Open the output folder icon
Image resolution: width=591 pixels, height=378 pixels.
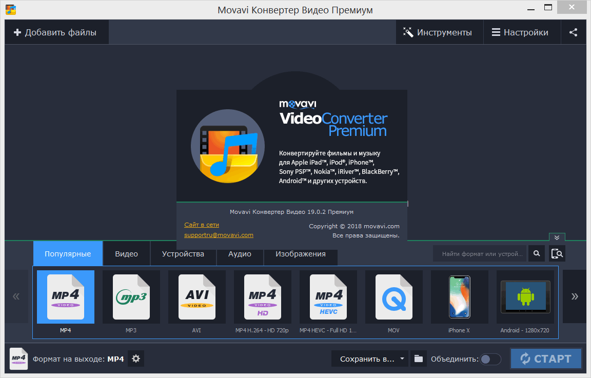(x=419, y=359)
